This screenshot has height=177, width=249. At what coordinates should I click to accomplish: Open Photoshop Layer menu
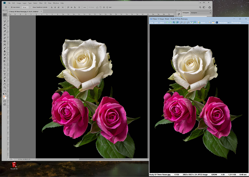point(24,3)
